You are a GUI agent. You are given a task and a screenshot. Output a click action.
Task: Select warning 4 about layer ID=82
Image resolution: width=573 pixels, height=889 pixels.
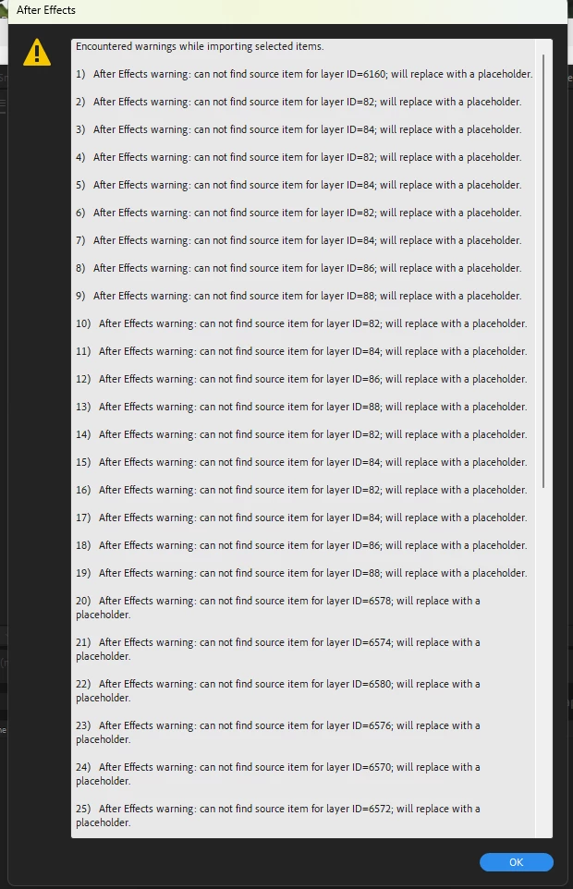tap(299, 158)
